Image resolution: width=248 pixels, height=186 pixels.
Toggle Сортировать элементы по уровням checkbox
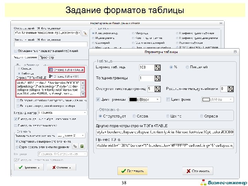tap(17, 147)
